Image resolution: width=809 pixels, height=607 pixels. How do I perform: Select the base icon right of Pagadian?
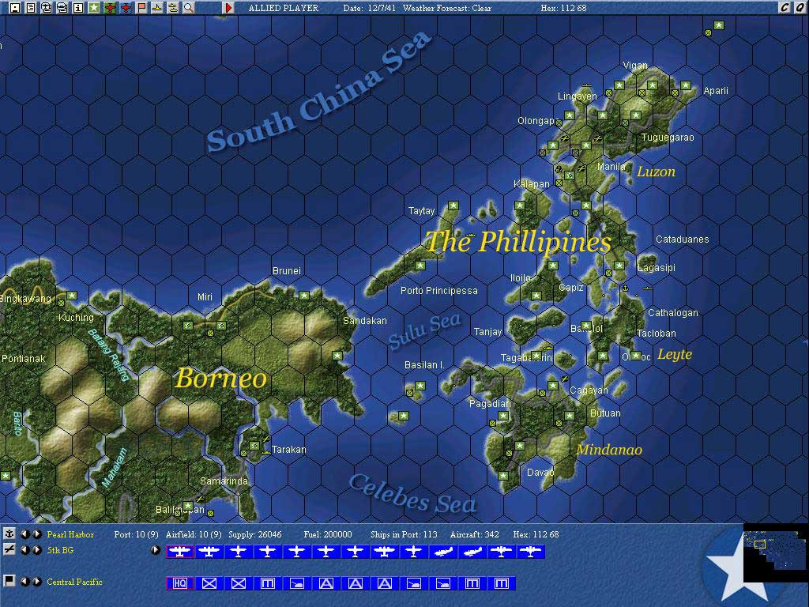[x=503, y=416]
